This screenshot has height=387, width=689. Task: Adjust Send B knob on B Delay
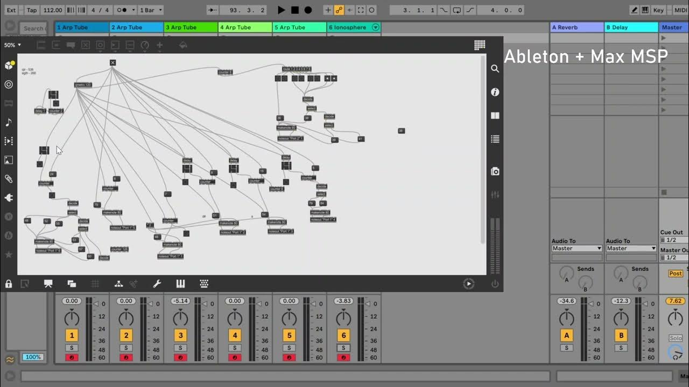pos(640,282)
